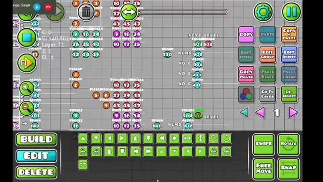
Task: Move object right one full block
Action: click(175, 139)
